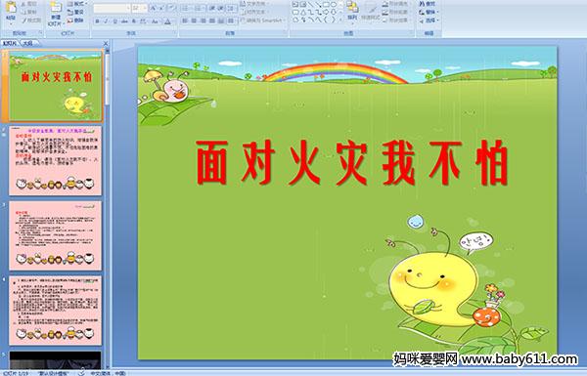
Task: Toggle Bold formatting
Action: pyautogui.click(x=97, y=21)
